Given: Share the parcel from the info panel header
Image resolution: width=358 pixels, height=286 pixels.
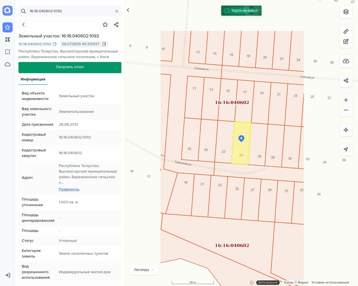Looking at the screenshot, I should click(116, 25).
